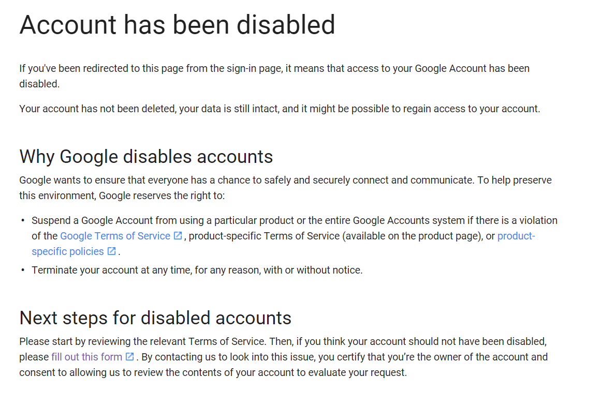
Task: Click the Account has been disabled heading
Action: (x=178, y=25)
